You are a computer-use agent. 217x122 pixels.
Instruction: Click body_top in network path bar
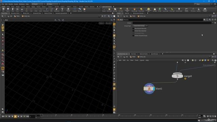coord(142,57)
